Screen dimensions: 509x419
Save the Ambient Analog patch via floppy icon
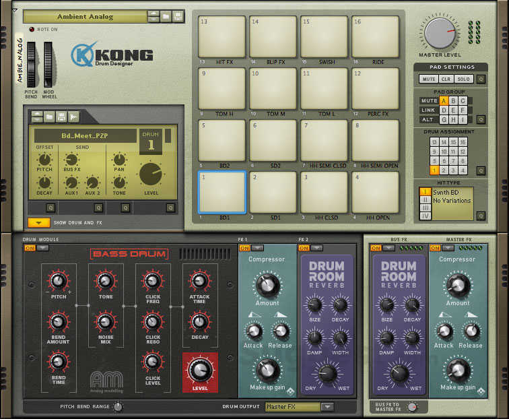(x=178, y=16)
